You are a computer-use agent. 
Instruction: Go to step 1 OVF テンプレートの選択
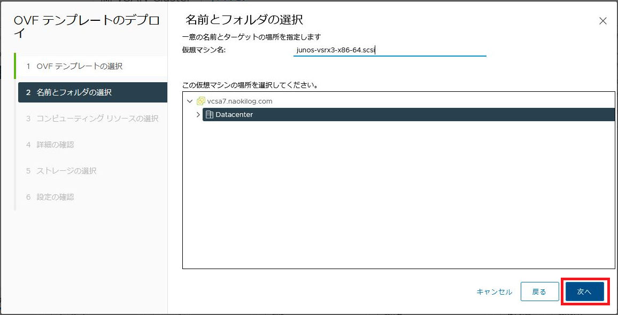coord(79,66)
